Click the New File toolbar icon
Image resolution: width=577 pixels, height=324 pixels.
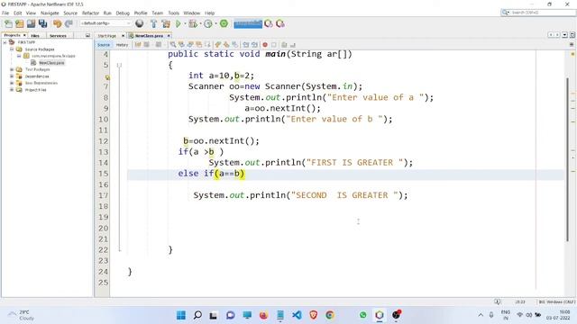tap(8, 24)
